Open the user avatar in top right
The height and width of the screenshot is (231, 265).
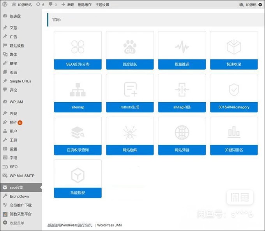pyautogui.click(x=260, y=5)
